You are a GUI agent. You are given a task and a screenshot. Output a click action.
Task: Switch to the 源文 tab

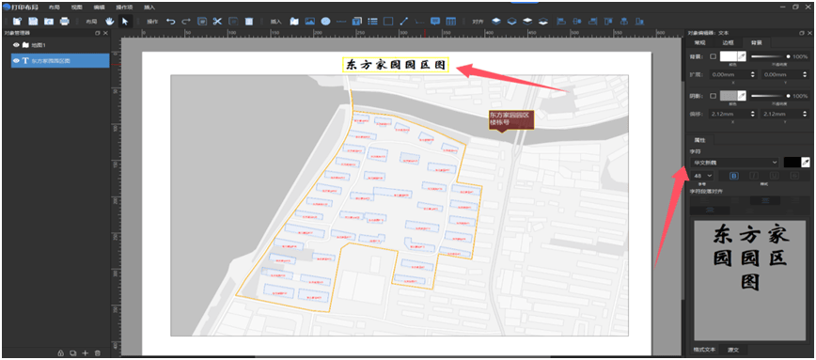point(734,349)
